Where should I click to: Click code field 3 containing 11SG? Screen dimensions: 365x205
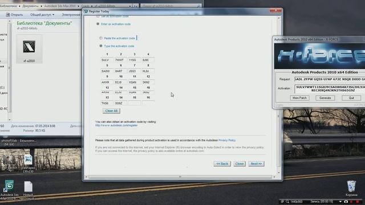[135, 60]
